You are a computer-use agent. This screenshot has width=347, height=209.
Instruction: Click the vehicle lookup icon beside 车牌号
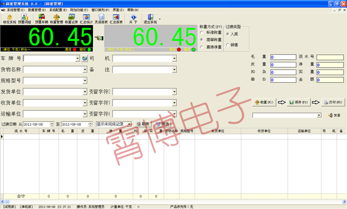[x=84, y=59]
